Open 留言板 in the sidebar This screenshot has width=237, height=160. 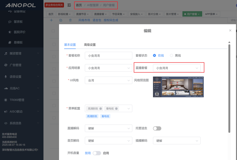(x=18, y=22)
